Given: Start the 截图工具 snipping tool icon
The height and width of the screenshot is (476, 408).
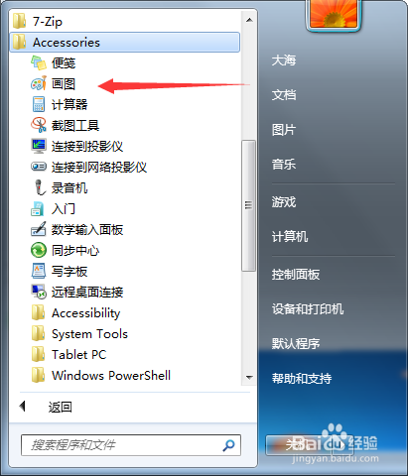Looking at the screenshot, I should (x=39, y=125).
